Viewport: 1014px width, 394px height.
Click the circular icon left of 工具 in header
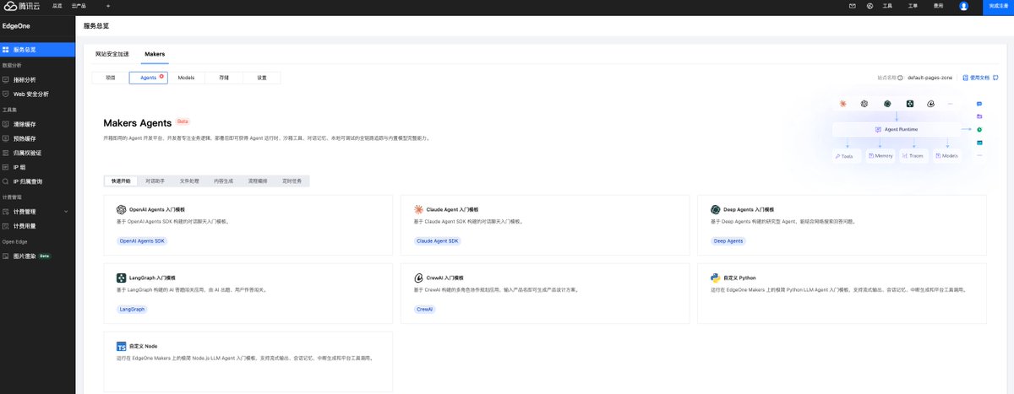[870, 6]
